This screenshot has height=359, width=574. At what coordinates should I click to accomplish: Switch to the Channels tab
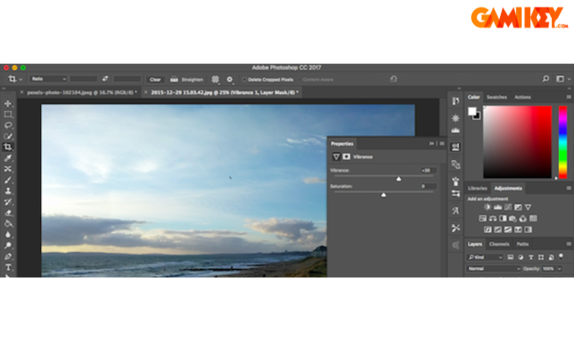tap(499, 244)
